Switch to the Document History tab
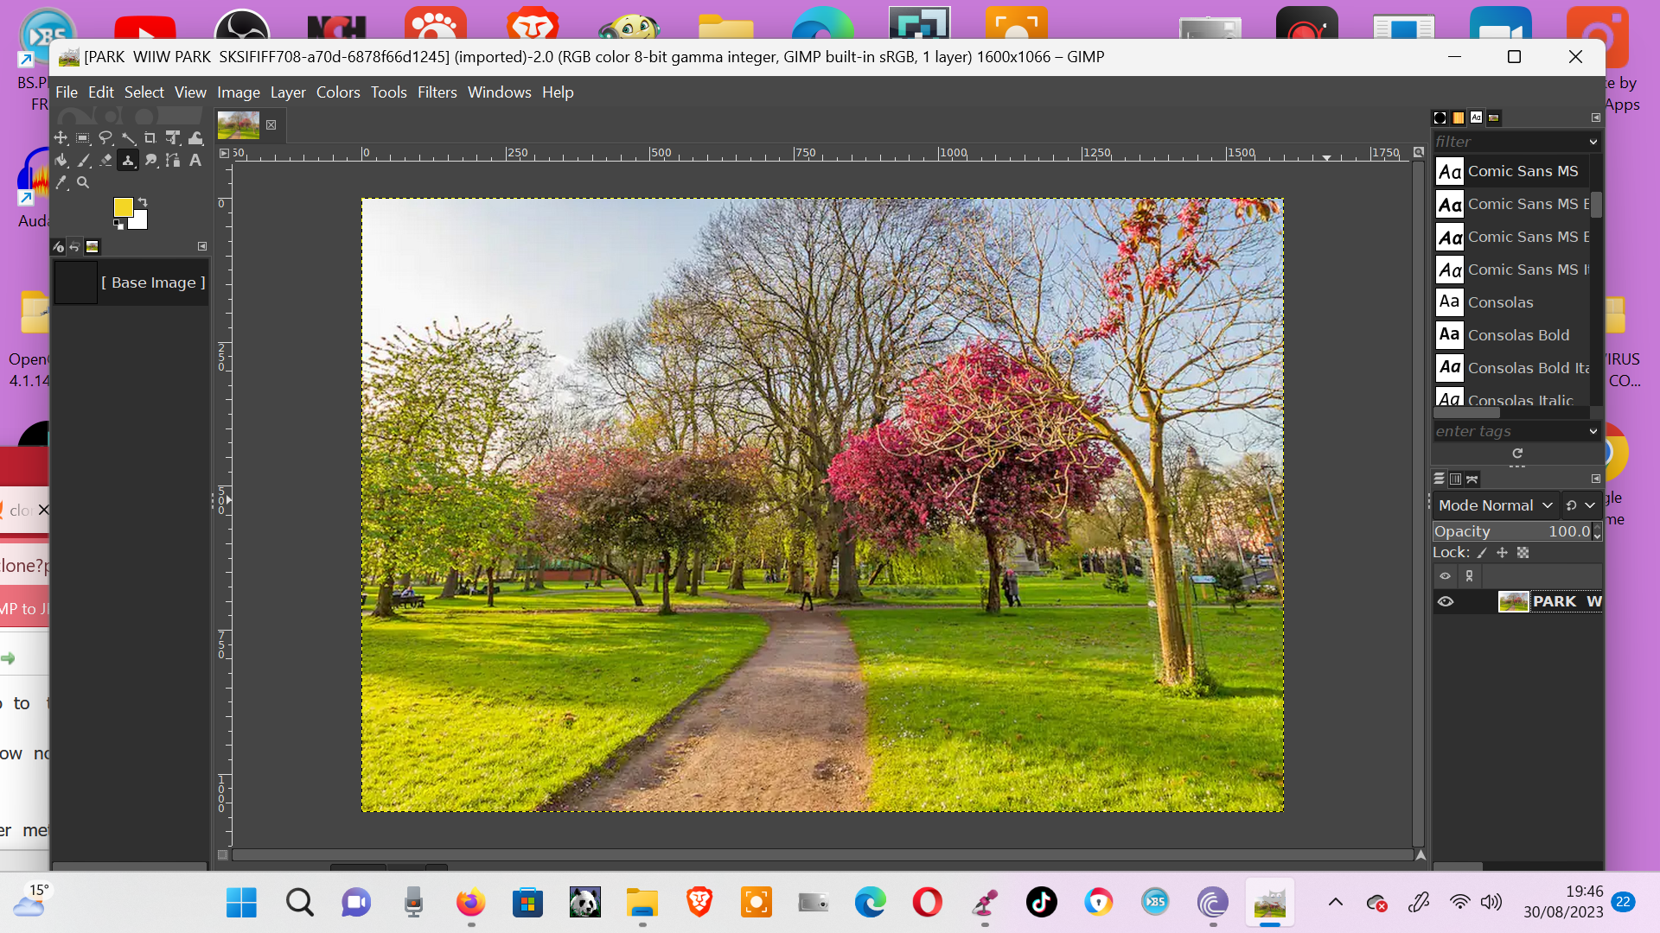1660x933 pixels. click(1493, 117)
